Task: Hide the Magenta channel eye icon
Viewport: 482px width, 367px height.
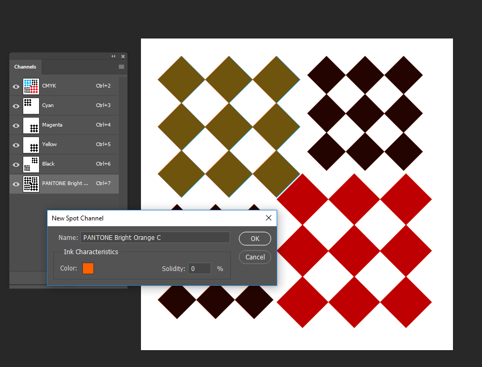Action: (x=16, y=125)
